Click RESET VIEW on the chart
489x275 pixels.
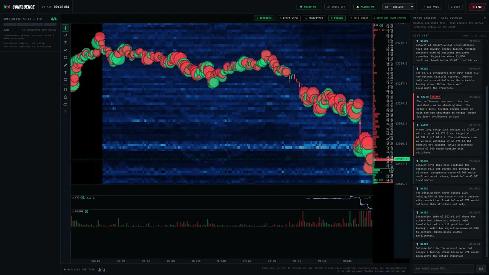click(x=288, y=18)
